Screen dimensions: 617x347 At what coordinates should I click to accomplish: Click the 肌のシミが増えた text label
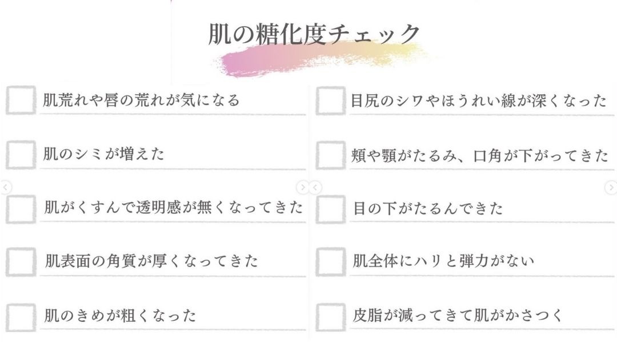point(103,154)
